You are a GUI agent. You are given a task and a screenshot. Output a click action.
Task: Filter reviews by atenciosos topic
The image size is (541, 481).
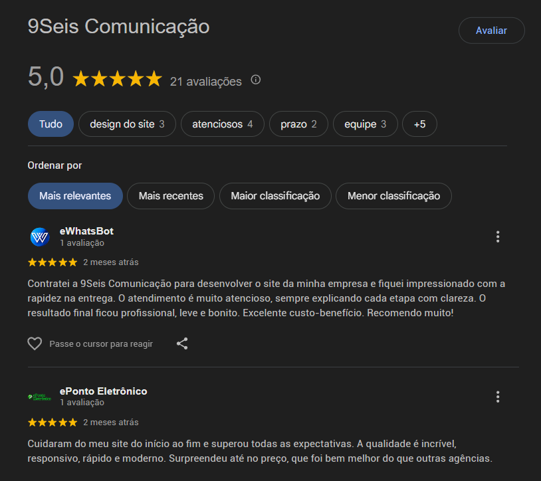[222, 124]
